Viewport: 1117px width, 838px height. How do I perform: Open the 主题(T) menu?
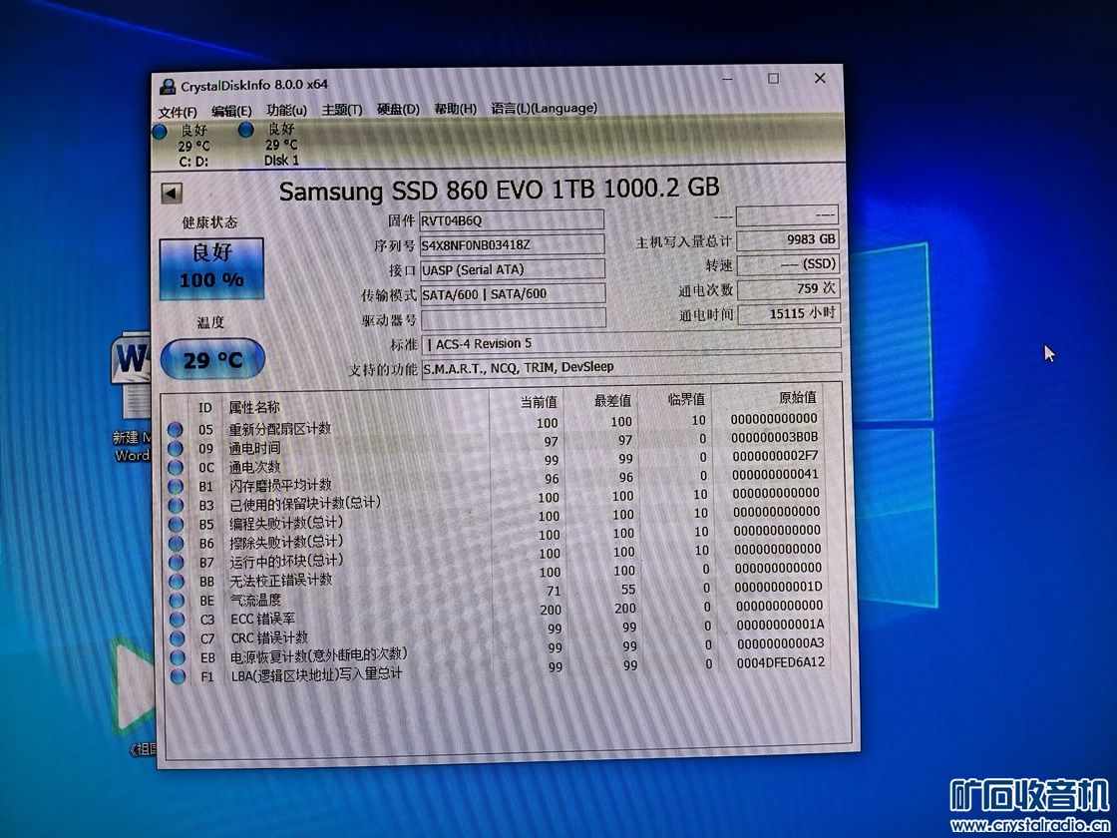pyautogui.click(x=342, y=110)
